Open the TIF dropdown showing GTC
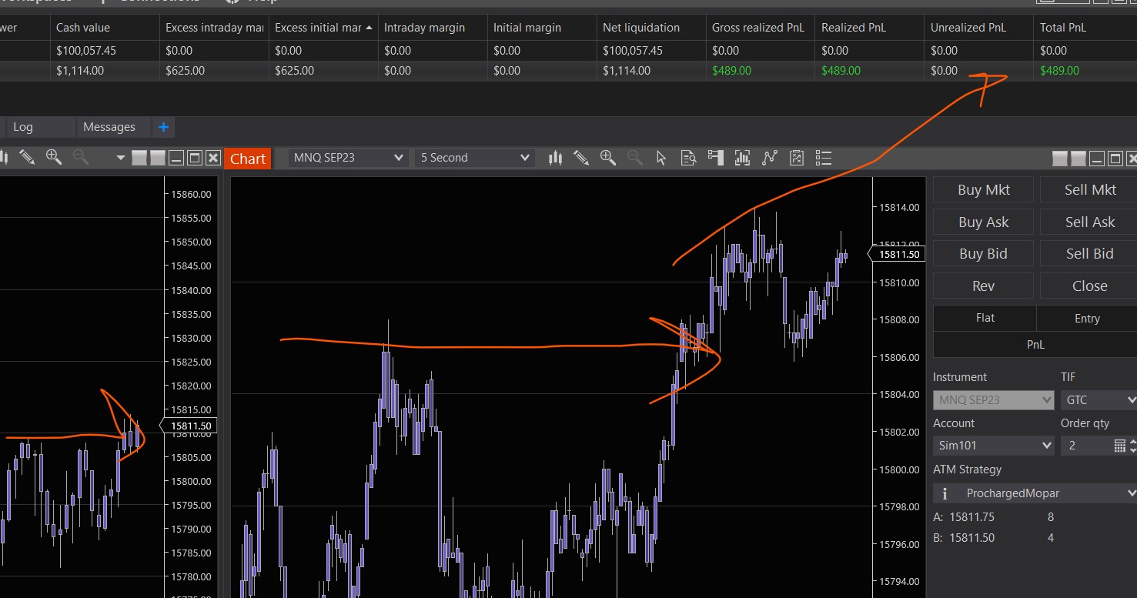 (1098, 400)
